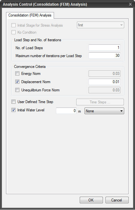Tick the Ko Condition checkbox

tap(14, 32)
